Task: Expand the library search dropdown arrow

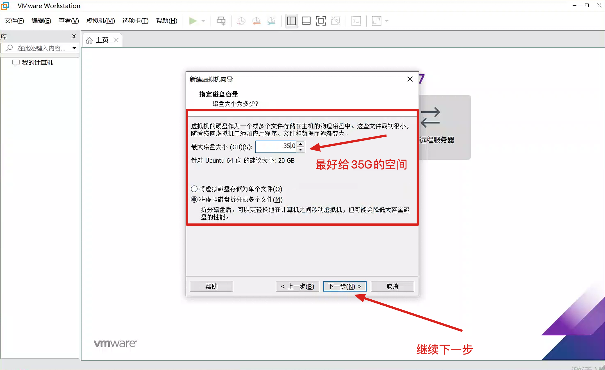Action: tap(74, 48)
